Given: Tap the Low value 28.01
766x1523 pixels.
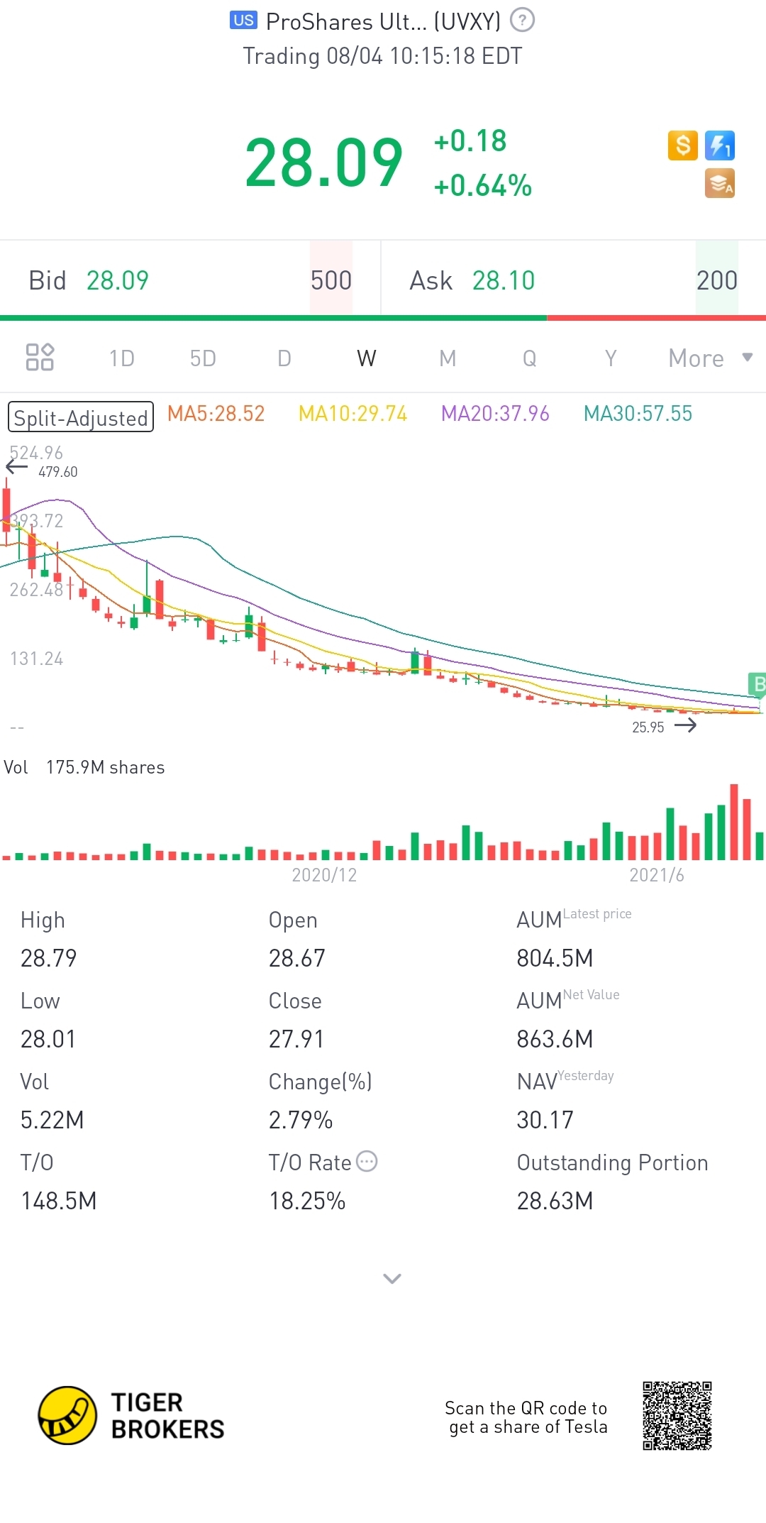Looking at the screenshot, I should tap(48, 1039).
